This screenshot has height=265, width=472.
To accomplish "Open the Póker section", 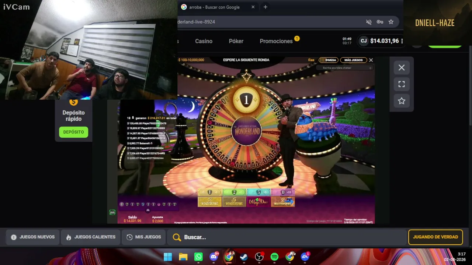I will [x=236, y=41].
